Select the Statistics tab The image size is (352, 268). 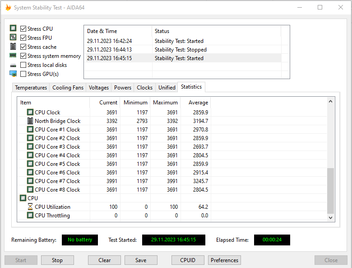coord(191,87)
